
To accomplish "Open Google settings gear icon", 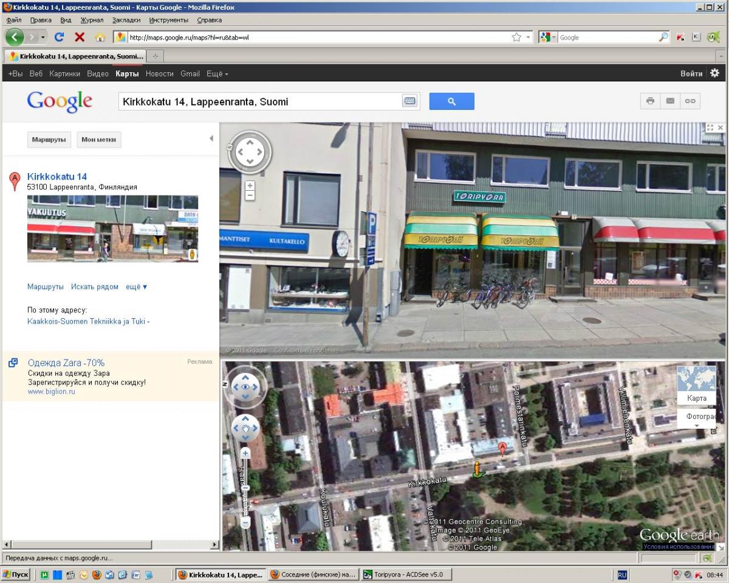I will point(714,73).
